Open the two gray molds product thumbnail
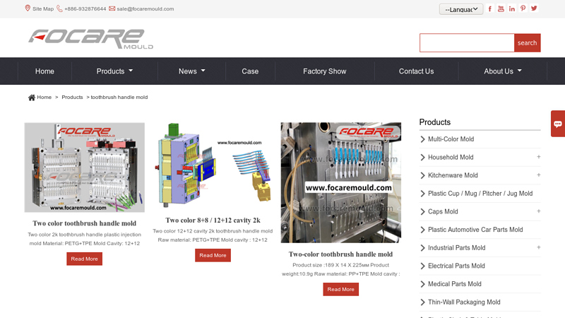Screen dimensions: 565x318 [85, 167]
